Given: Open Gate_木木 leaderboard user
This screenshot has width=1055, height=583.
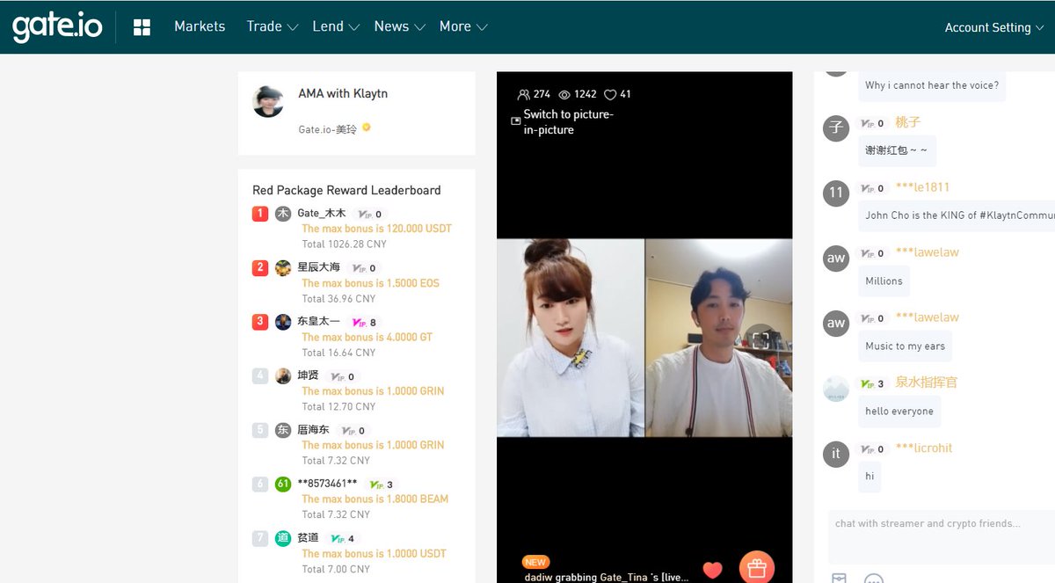Looking at the screenshot, I should [322, 213].
